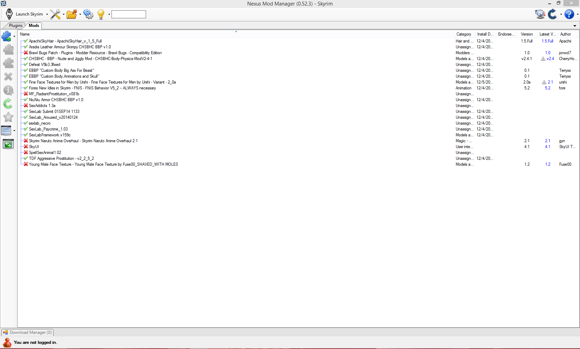Sort by the Endorsement column header
The width and height of the screenshot is (580, 349).
tap(506, 34)
